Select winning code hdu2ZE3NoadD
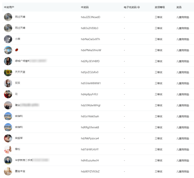 tap(90, 17)
